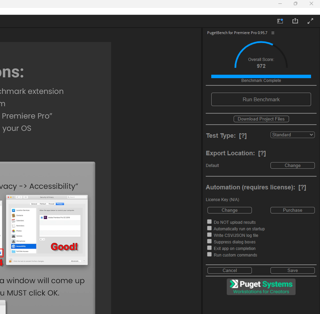The width and height of the screenshot is (320, 314).
Task: Toggle full screen with the diagonal arrows icon
Action: (x=310, y=21)
